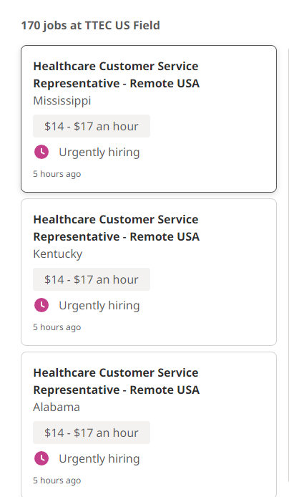Image resolution: width=289 pixels, height=497 pixels.
Task: Click Urgently hiring label in Alabama card
Action: [99, 459]
